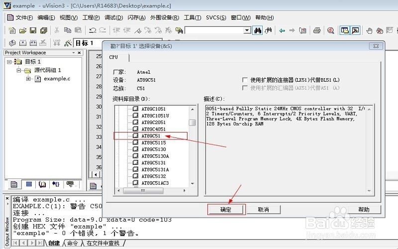Expand the example.c file node

tap(28, 79)
